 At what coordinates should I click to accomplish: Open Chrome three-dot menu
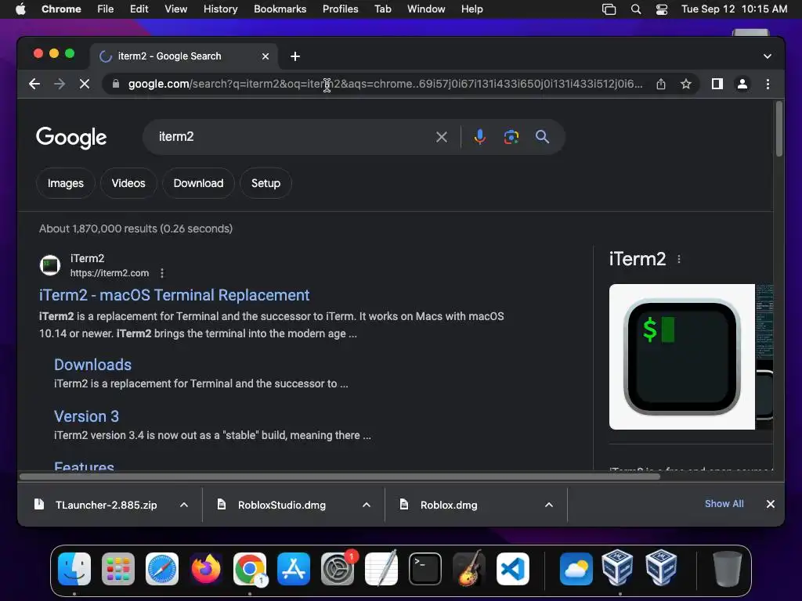[768, 84]
